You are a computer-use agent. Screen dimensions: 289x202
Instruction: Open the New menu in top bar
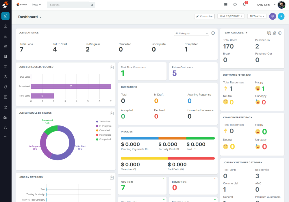coord(36,5)
